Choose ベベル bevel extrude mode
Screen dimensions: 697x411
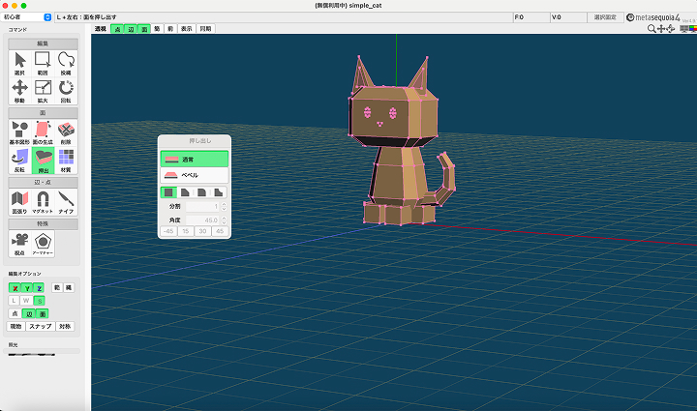click(x=195, y=175)
